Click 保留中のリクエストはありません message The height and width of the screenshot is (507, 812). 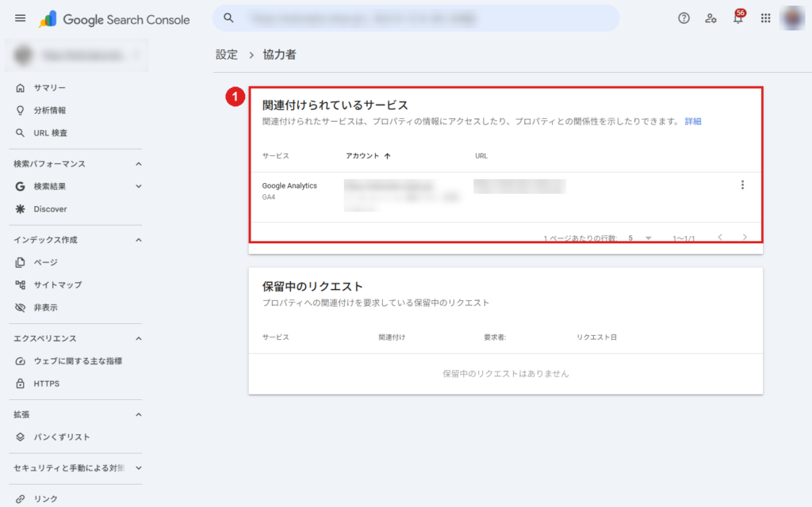[505, 374]
